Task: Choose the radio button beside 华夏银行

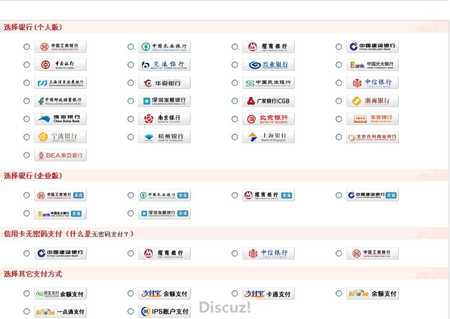Action: pyautogui.click(x=130, y=83)
